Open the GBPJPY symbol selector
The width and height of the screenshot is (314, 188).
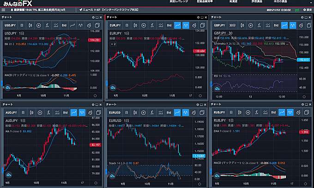(x=219, y=25)
